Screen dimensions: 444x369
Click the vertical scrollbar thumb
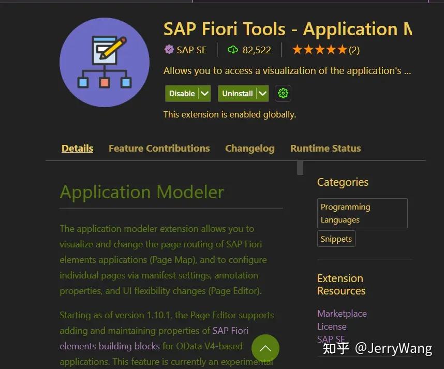[x=300, y=168]
